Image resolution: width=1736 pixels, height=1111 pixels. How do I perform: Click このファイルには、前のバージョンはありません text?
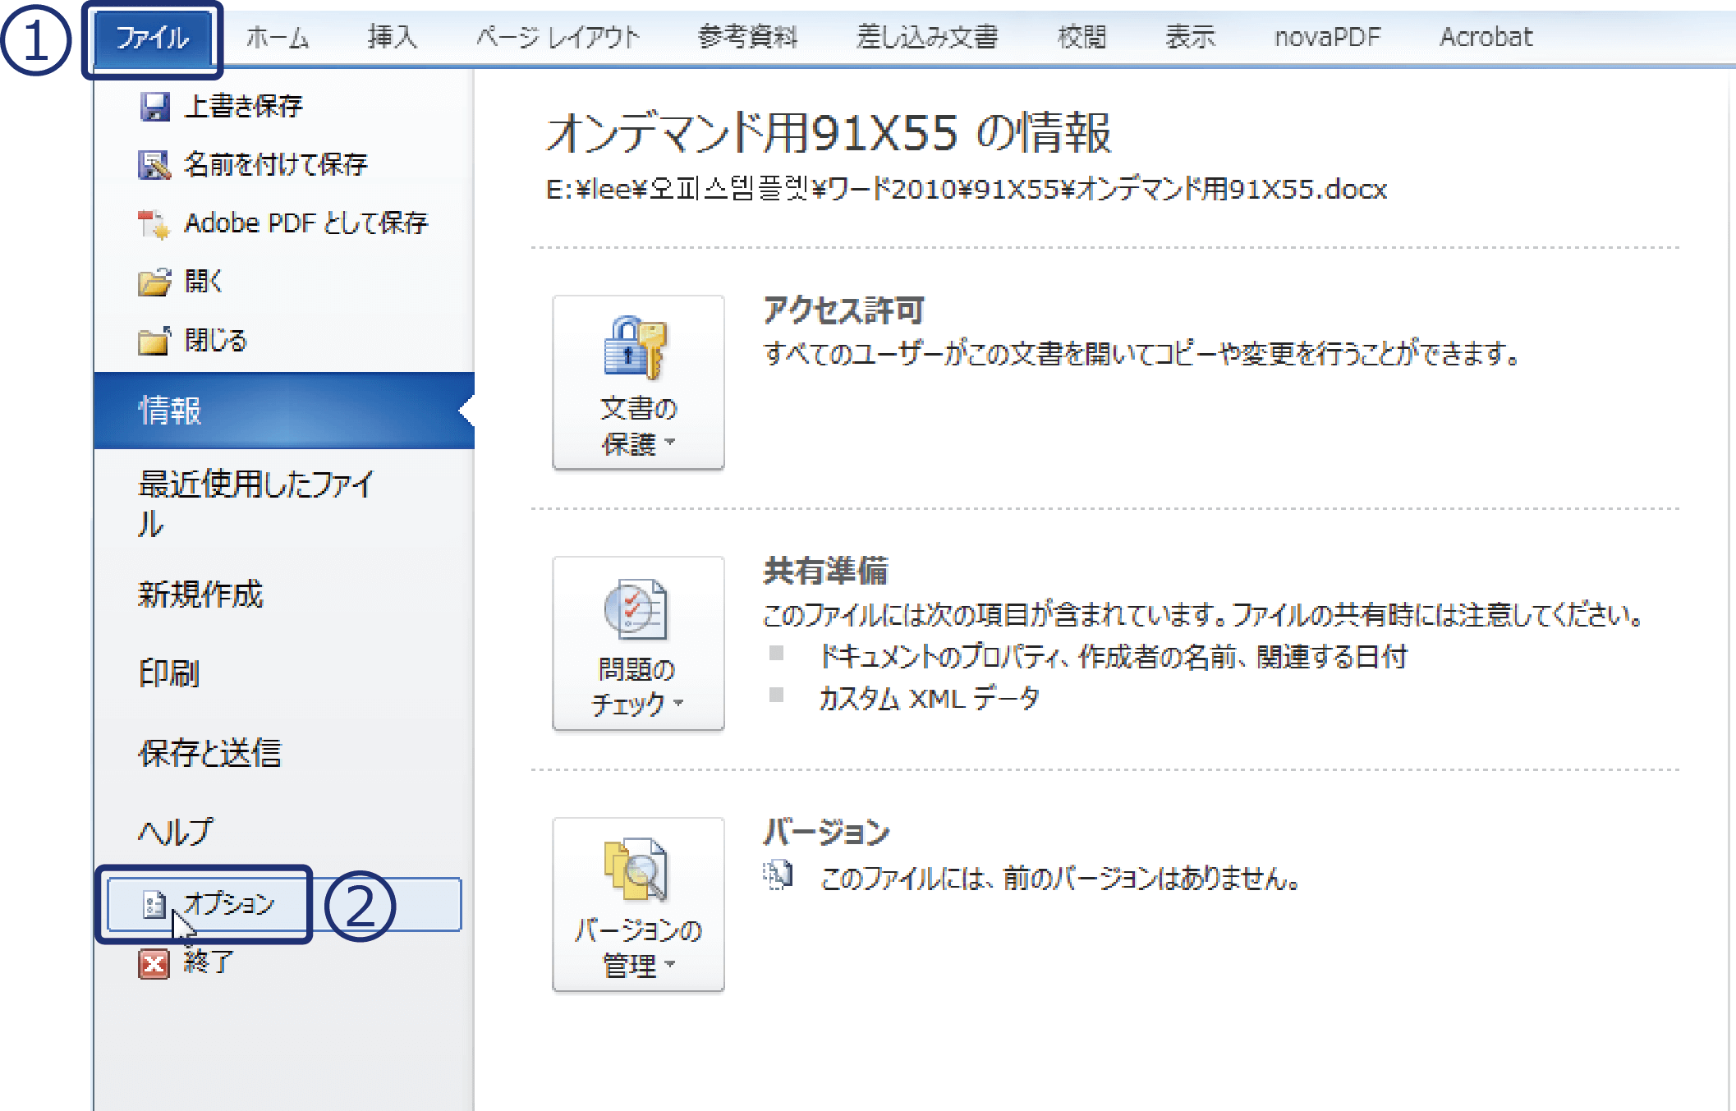point(1060,879)
